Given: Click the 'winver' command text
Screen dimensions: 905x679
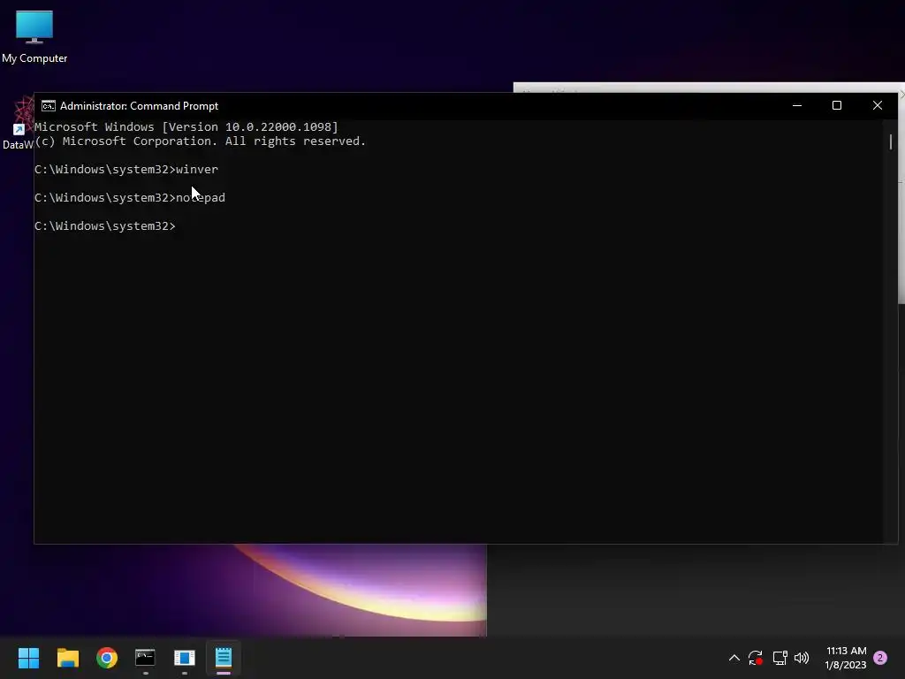Looking at the screenshot, I should pos(197,169).
